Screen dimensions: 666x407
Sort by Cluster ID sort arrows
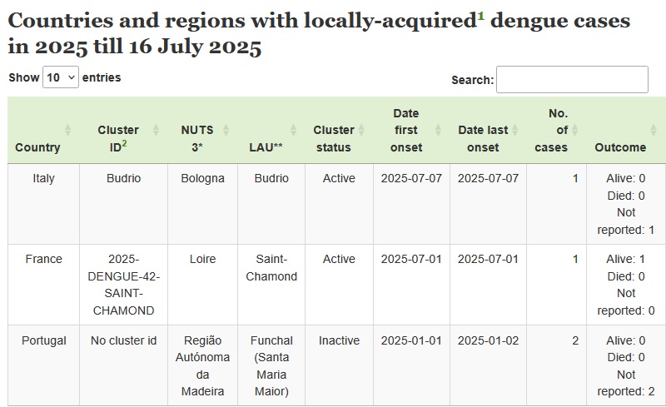(156, 130)
